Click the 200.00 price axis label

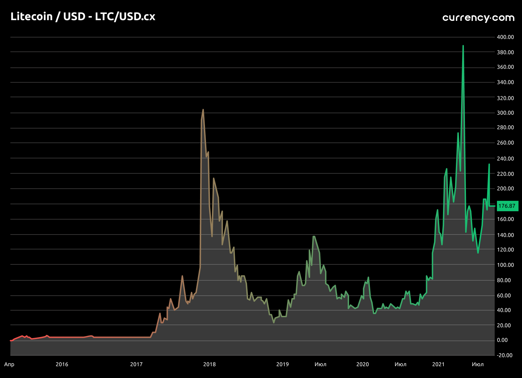click(505, 188)
